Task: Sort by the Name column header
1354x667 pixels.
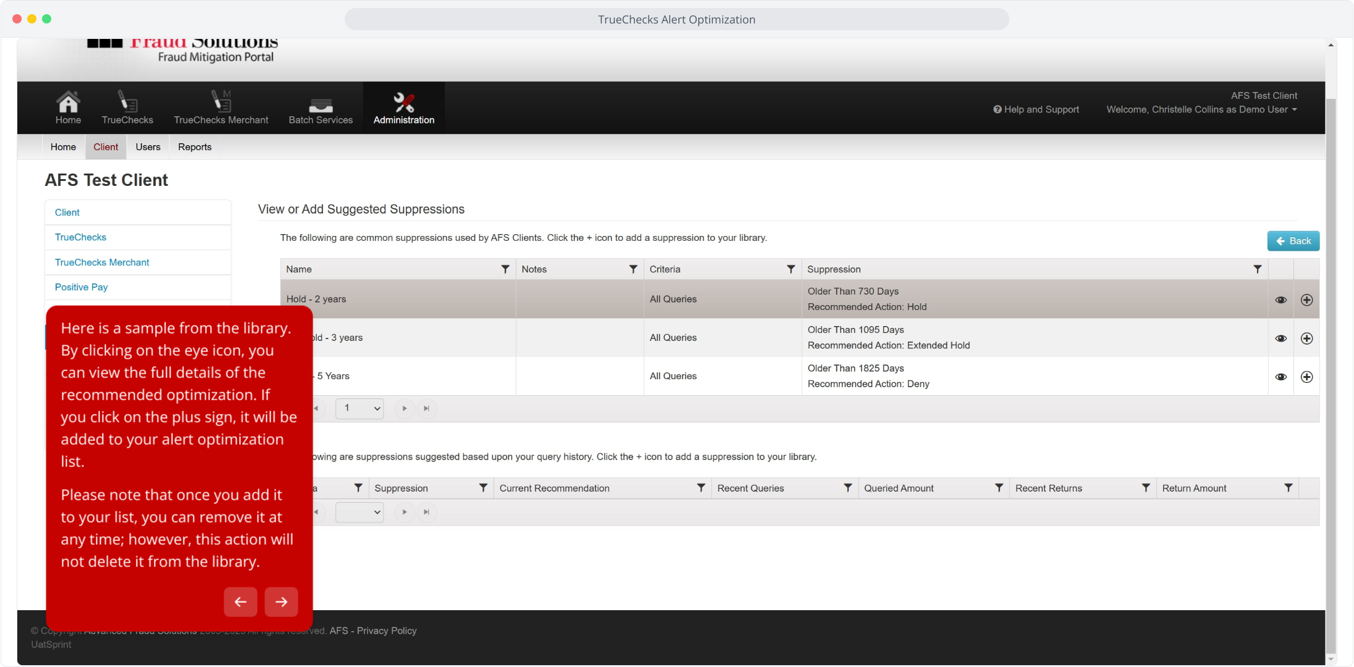Action: point(299,269)
